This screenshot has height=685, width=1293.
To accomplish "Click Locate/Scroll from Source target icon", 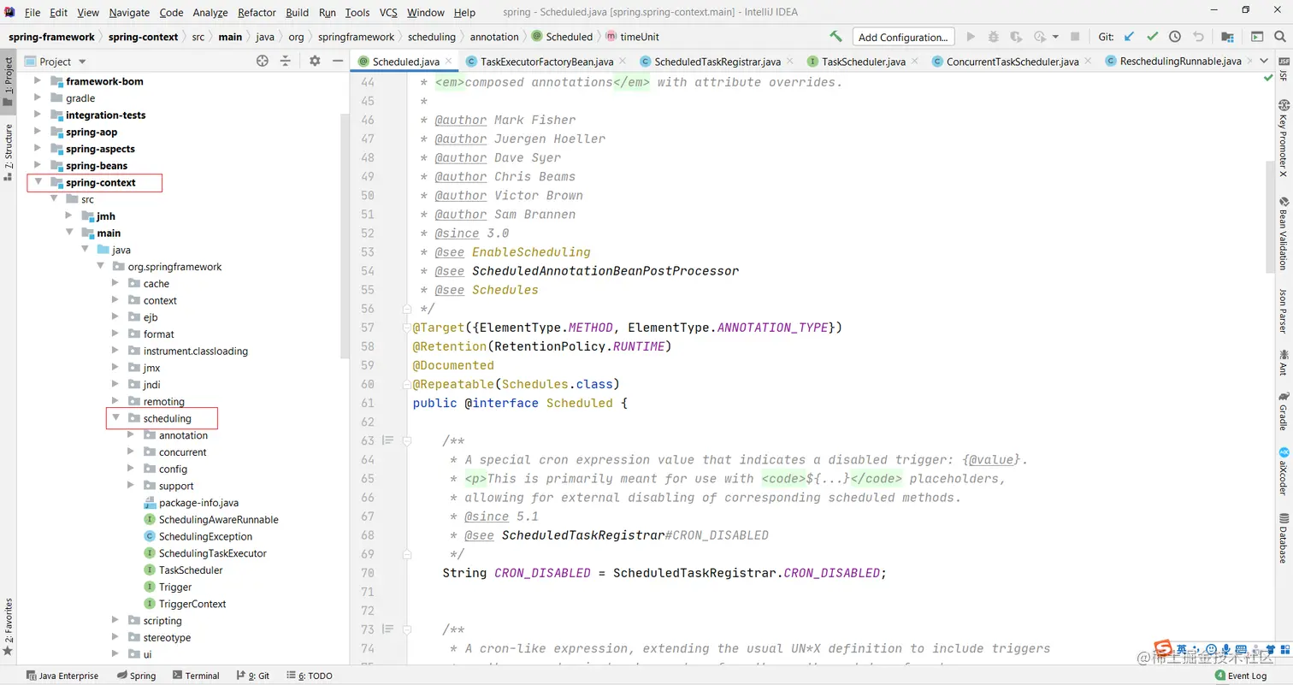I will click(x=263, y=61).
